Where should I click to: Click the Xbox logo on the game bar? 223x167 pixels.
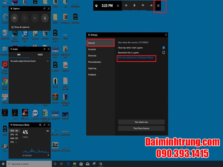coord(96,5)
